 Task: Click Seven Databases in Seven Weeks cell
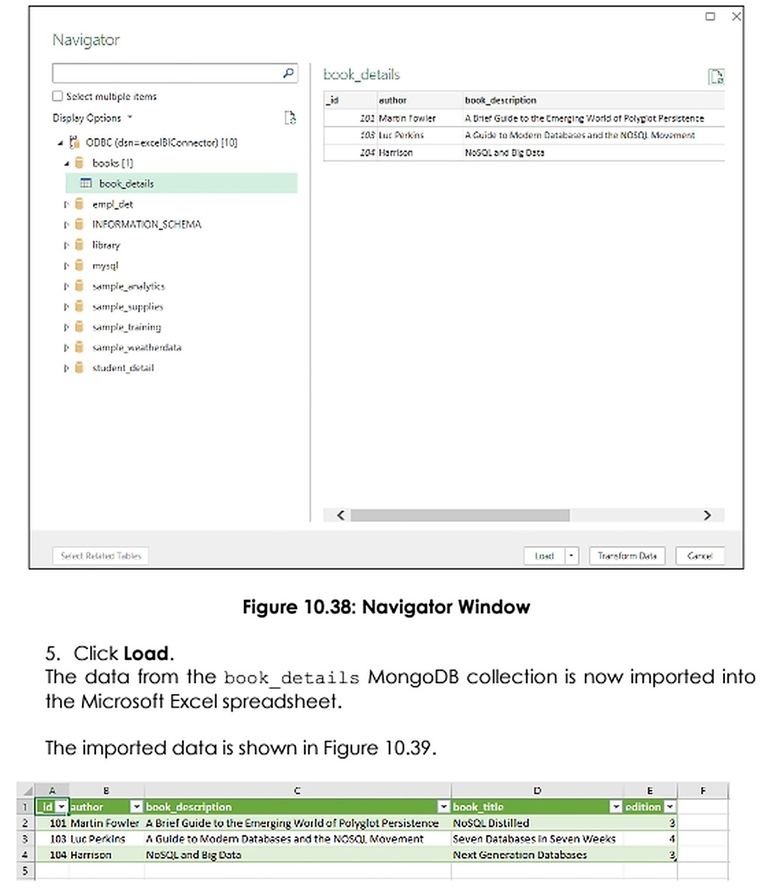coord(537,839)
